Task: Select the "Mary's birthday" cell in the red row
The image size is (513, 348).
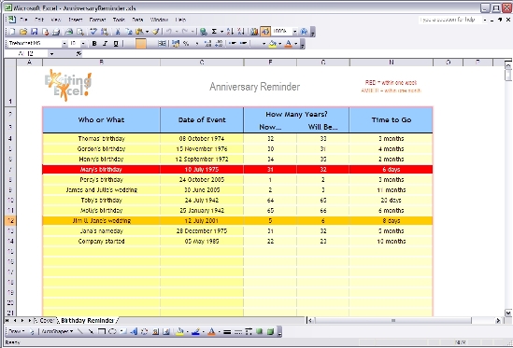Action: 101,169
